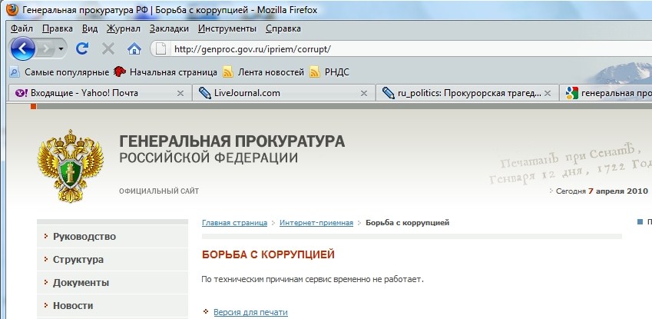
Task: Click the Firefox back arrow button
Action: 24,48
